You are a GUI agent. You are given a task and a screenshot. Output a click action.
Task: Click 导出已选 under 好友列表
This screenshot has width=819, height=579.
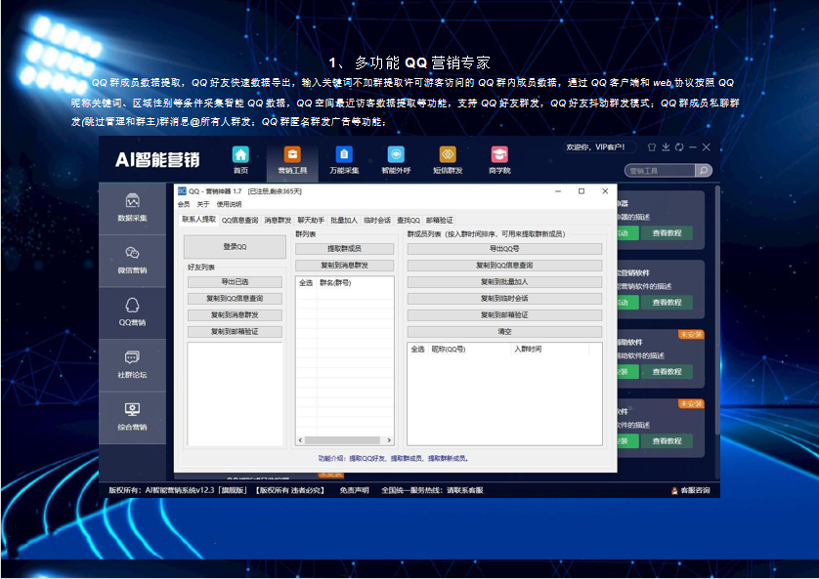235,281
